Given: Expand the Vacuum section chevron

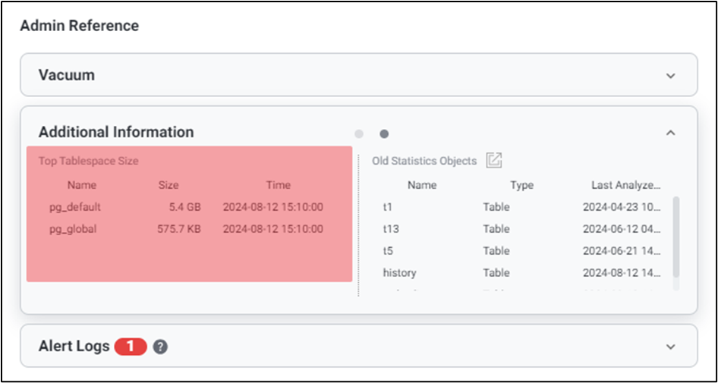Looking at the screenshot, I should click(670, 76).
